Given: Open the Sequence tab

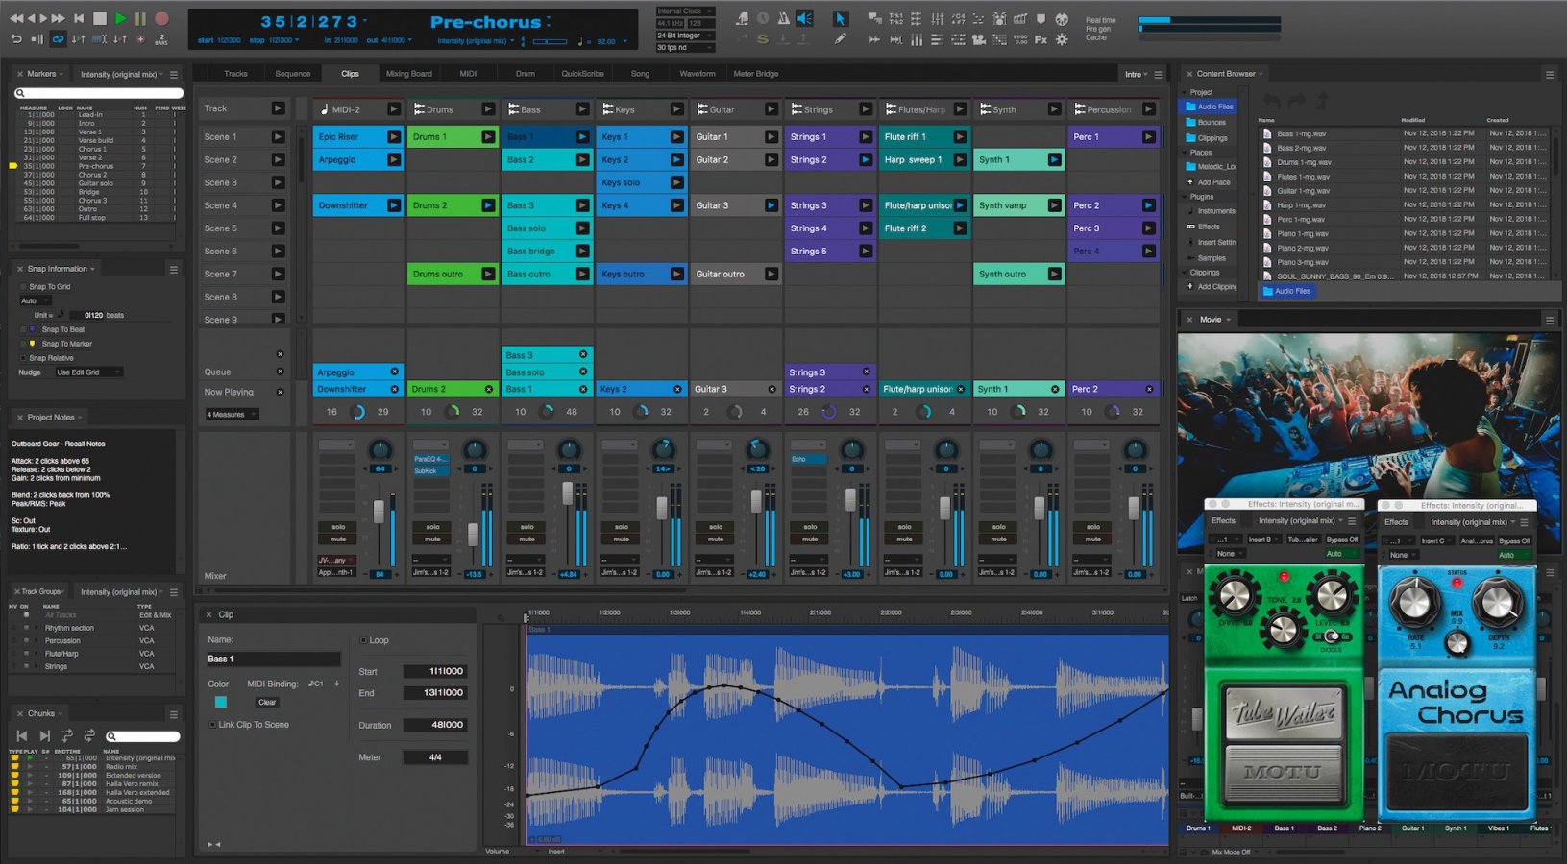Looking at the screenshot, I should 292,74.
